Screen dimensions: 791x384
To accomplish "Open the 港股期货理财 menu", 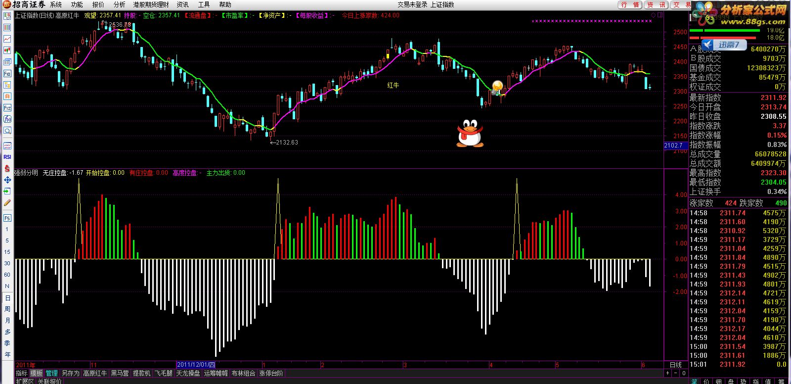I will (x=151, y=4).
